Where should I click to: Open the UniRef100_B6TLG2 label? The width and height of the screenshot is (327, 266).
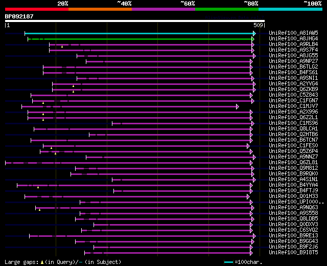pos(293,66)
